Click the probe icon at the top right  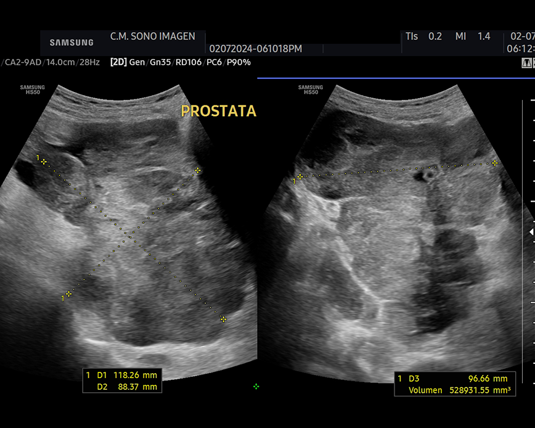click(x=527, y=62)
